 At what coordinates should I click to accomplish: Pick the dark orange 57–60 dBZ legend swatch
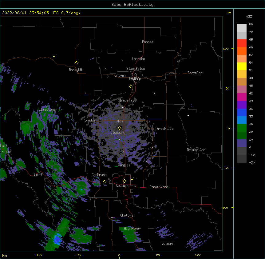coord(242,51)
